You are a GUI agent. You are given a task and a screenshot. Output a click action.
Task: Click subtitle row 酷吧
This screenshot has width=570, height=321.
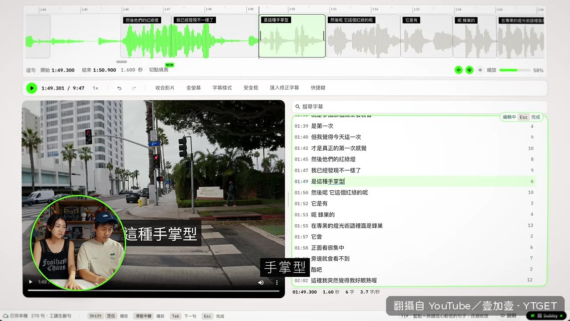tap(414, 270)
